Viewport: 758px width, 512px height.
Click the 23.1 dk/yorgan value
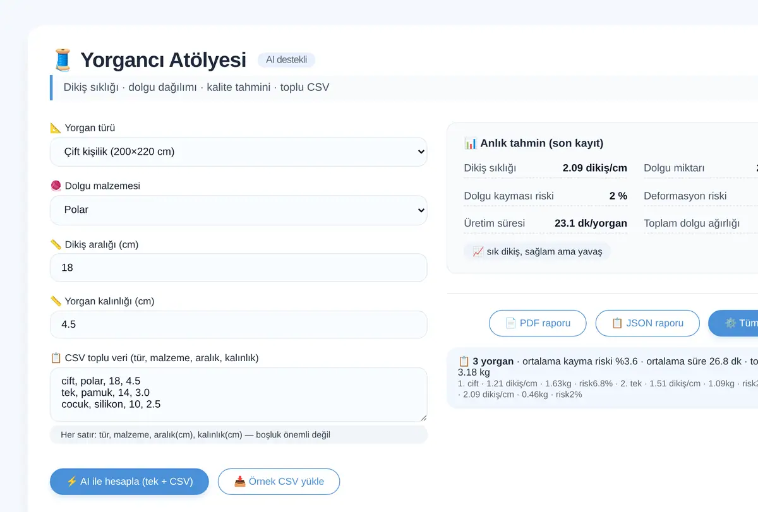(591, 223)
